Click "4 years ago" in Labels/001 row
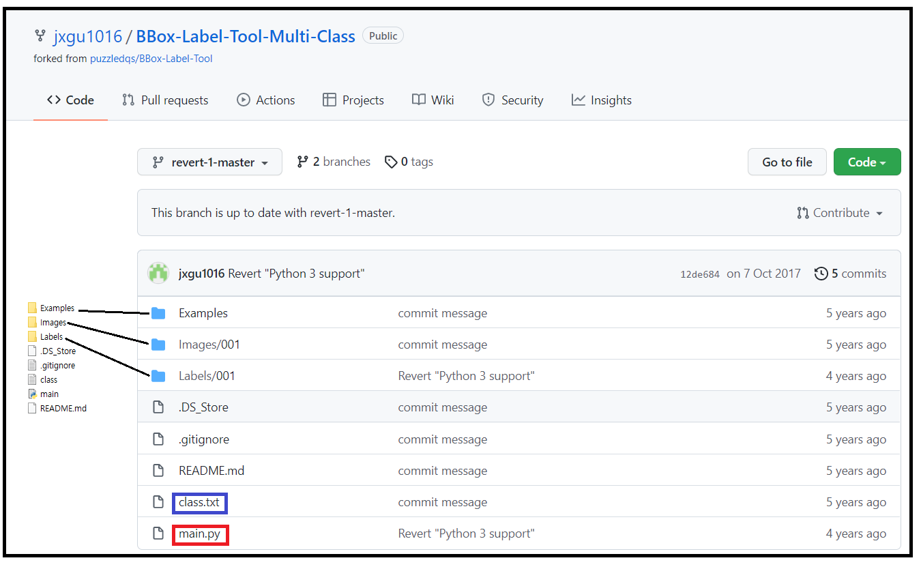 856,376
